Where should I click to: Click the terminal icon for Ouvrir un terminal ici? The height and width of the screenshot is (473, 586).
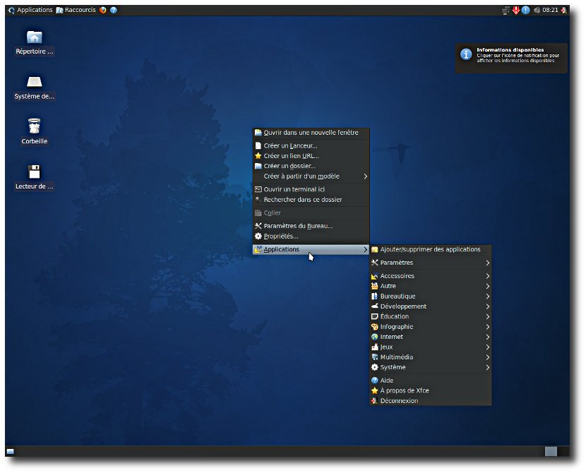pos(258,189)
